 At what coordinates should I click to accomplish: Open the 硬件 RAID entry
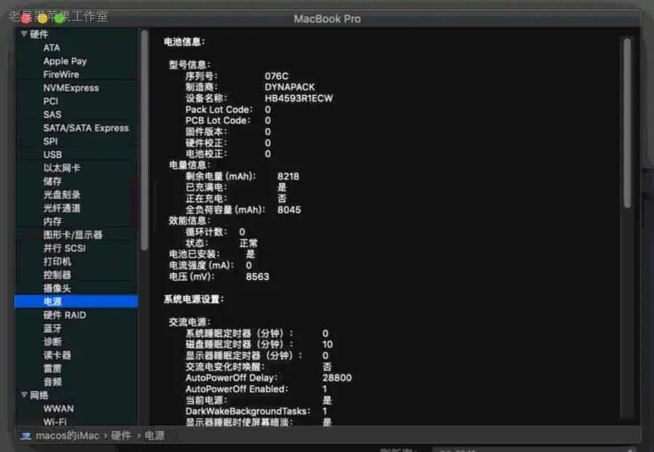click(x=65, y=315)
